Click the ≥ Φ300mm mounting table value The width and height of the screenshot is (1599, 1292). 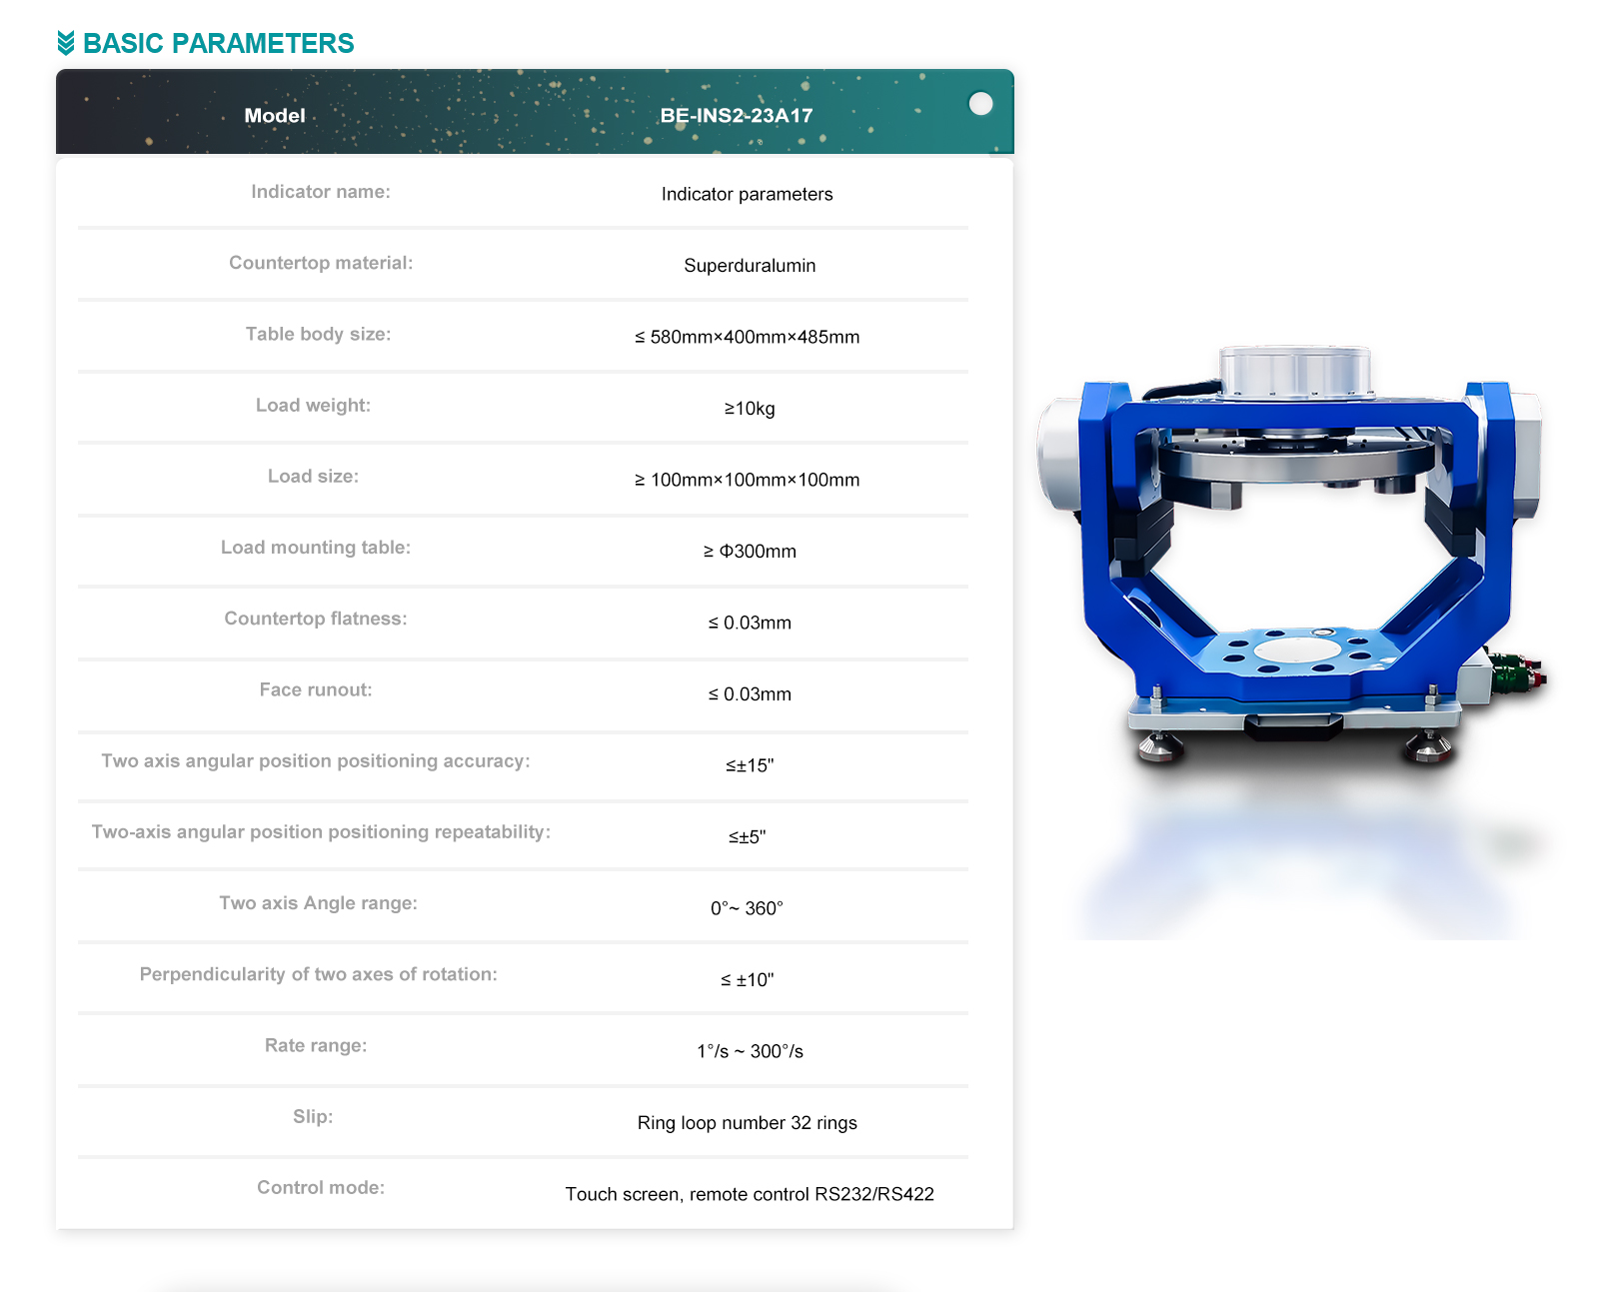click(x=750, y=552)
